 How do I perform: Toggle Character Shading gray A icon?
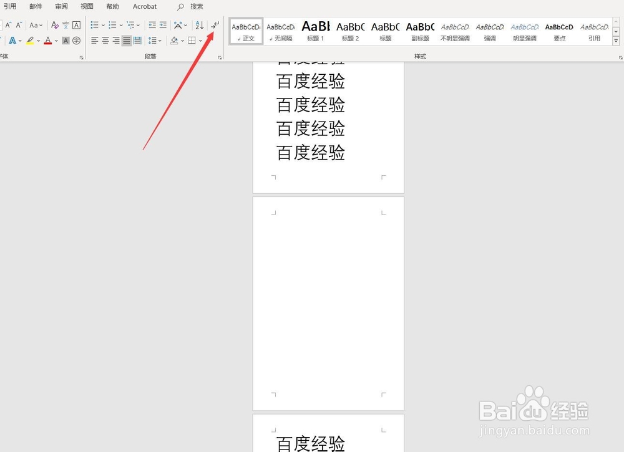pyautogui.click(x=66, y=40)
